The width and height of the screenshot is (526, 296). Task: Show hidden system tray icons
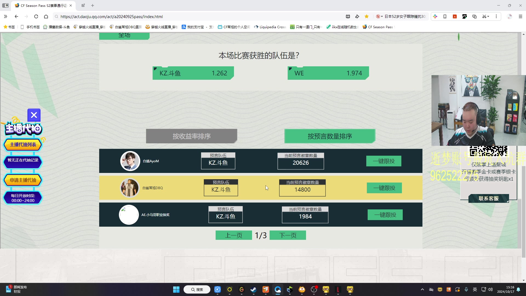pos(422,289)
